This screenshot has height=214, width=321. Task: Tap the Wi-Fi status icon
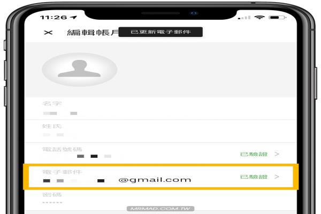coord(259,18)
